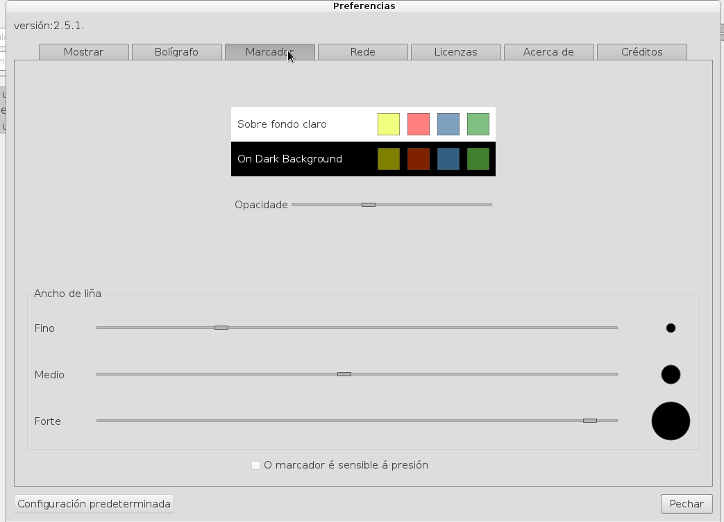Choose the light blue swatch on light background

click(x=448, y=124)
